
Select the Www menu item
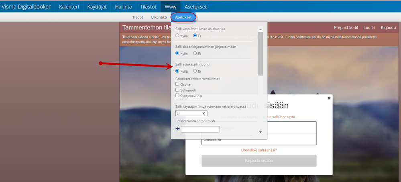point(170,7)
